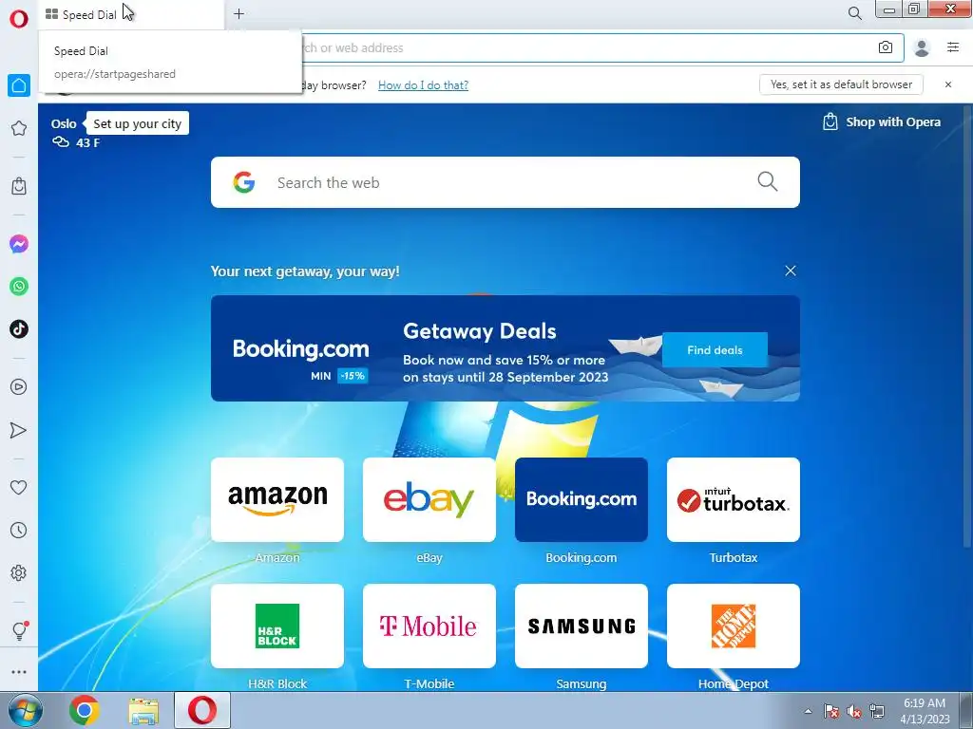Click the 'Search the web' input field
The image size is (973, 729).
[x=506, y=182]
